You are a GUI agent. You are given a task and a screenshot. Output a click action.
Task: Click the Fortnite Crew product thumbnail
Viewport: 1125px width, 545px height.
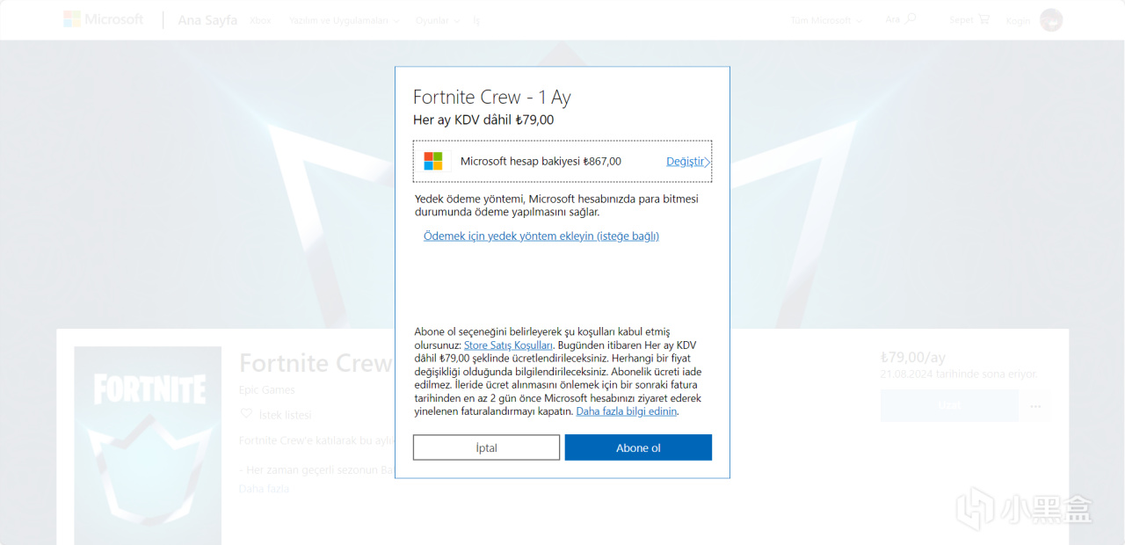[x=148, y=445]
